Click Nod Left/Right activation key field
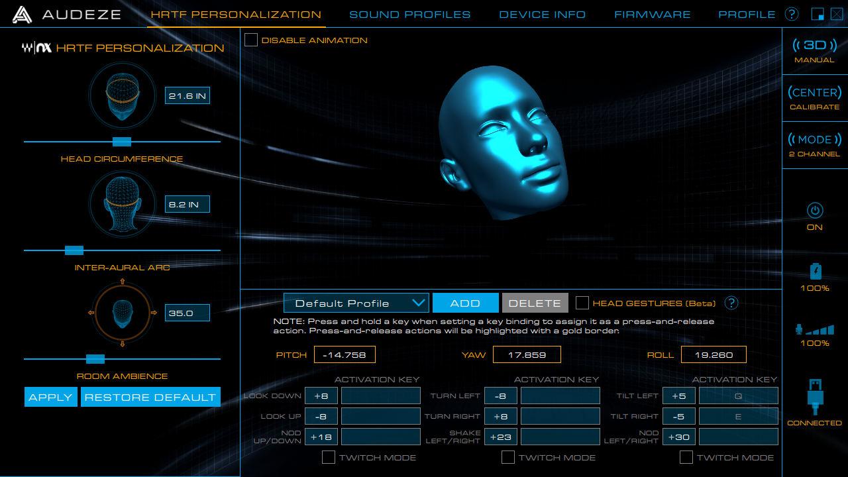 click(739, 437)
